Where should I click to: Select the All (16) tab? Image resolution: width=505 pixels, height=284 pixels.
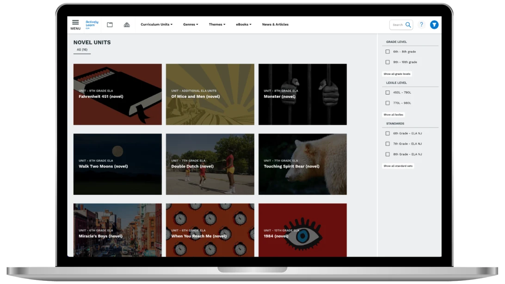coord(82,50)
